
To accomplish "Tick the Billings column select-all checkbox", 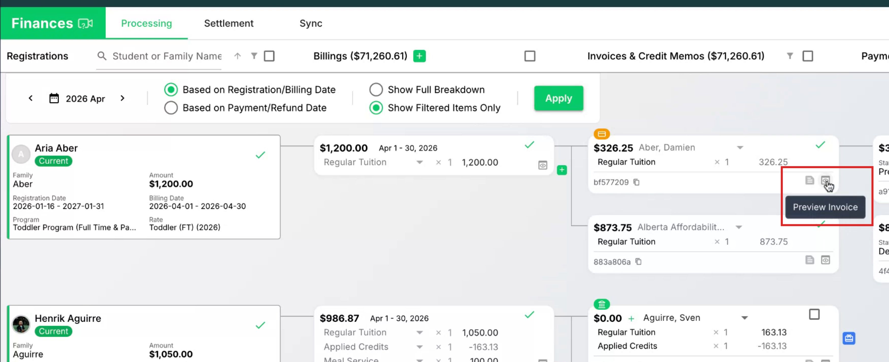I will 530,56.
